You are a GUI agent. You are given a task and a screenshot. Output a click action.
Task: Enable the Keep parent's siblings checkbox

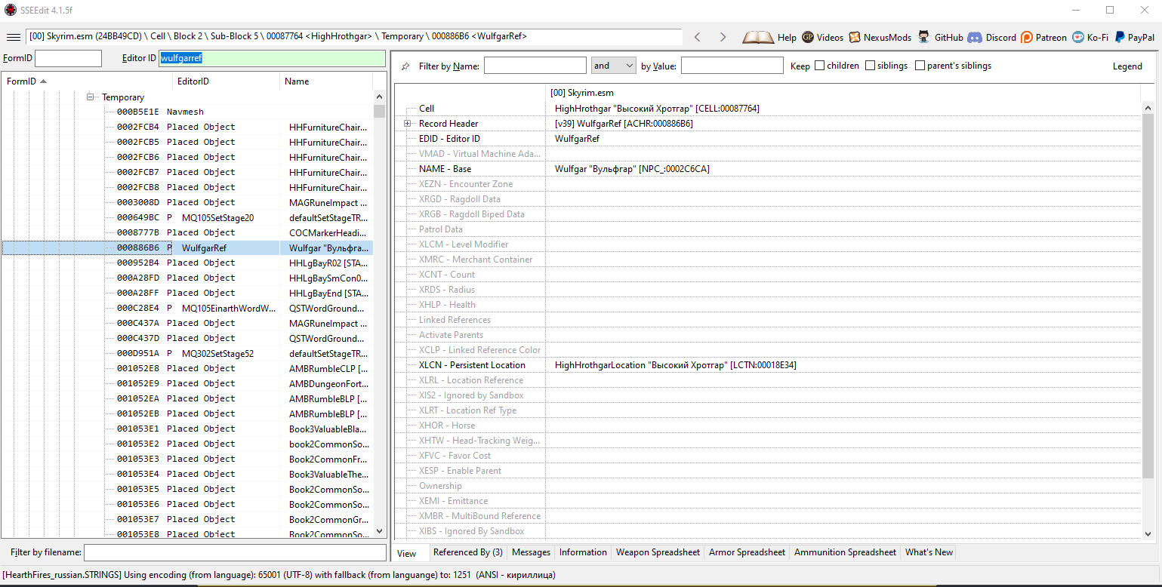[920, 66]
